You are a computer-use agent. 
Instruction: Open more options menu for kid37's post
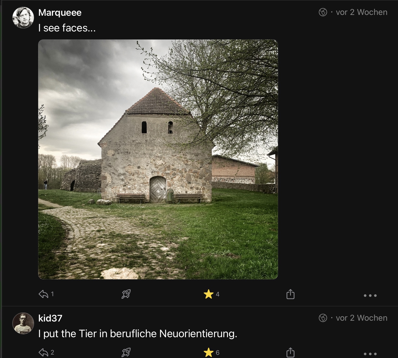[370, 354]
